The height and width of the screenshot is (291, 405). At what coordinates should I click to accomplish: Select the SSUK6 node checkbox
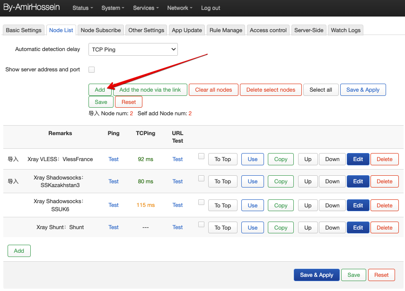coord(202,202)
